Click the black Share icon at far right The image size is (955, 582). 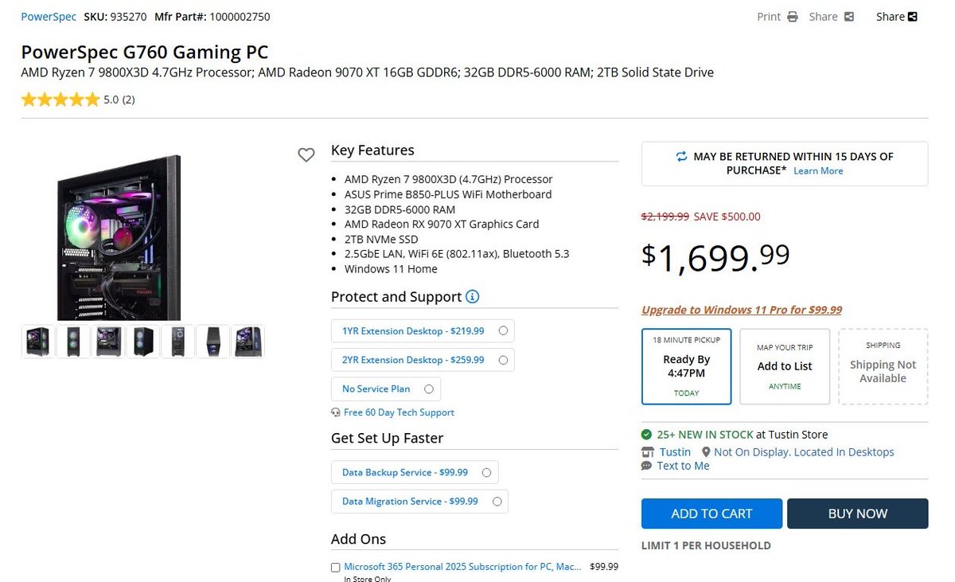[x=912, y=17]
